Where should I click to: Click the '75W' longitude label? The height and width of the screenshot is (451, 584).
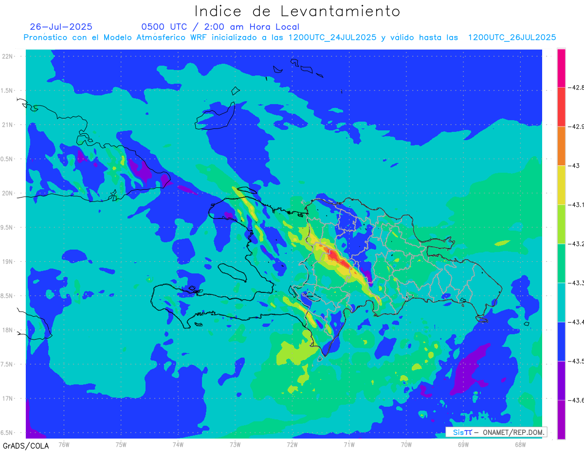coord(121,444)
